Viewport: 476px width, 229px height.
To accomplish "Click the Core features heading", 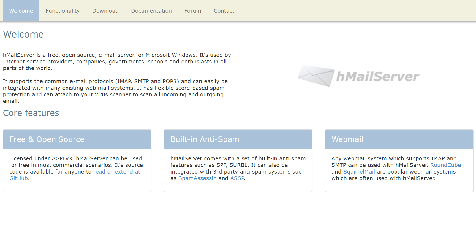I will [31, 113].
